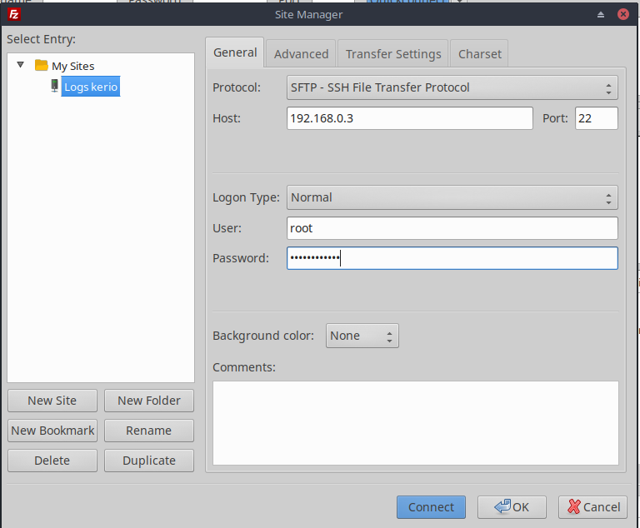Click the roll-up arrow in title bar

[x=600, y=15]
